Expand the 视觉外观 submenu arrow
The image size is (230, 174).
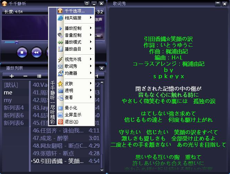(91, 59)
